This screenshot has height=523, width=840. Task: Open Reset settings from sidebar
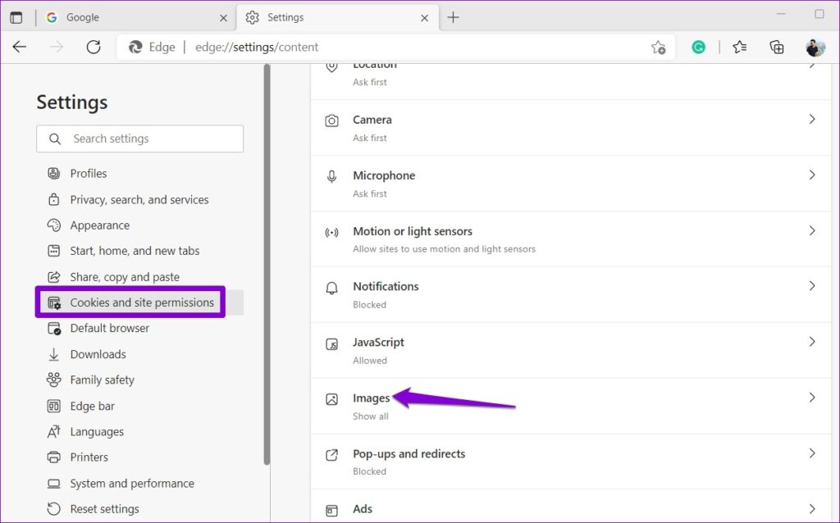point(104,509)
